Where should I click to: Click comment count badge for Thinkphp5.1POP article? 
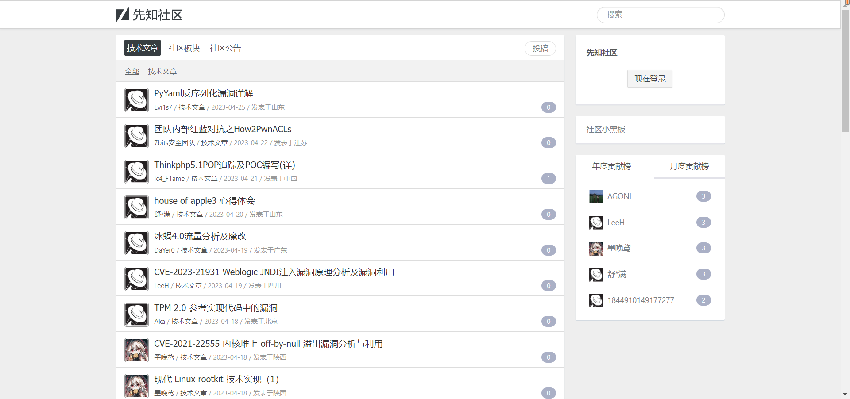click(548, 179)
